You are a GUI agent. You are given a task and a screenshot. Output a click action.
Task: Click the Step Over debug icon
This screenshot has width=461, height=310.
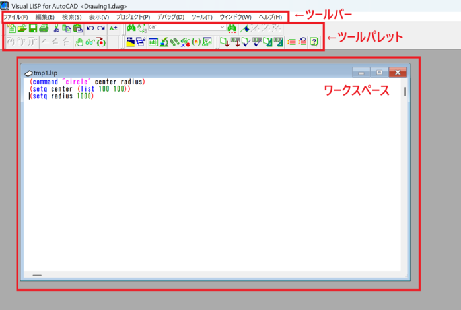pyautogui.click(x=21, y=42)
